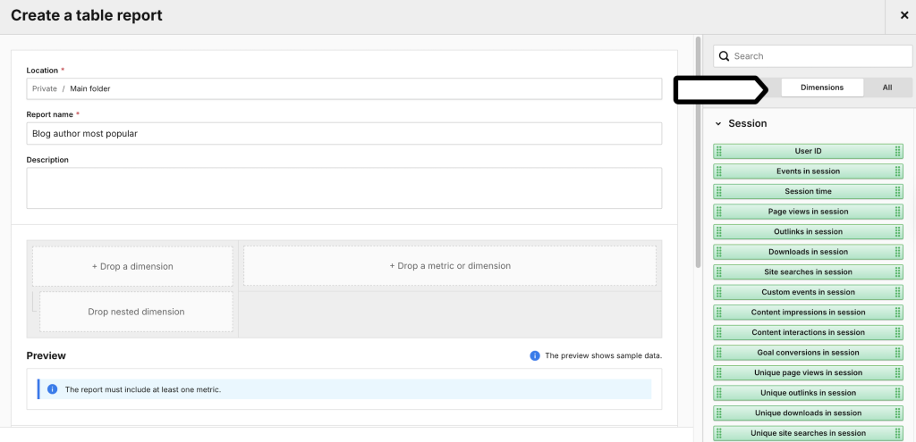Click the main form vertical scrollbar
Viewport: 916px width, 442px height.
[x=698, y=152]
